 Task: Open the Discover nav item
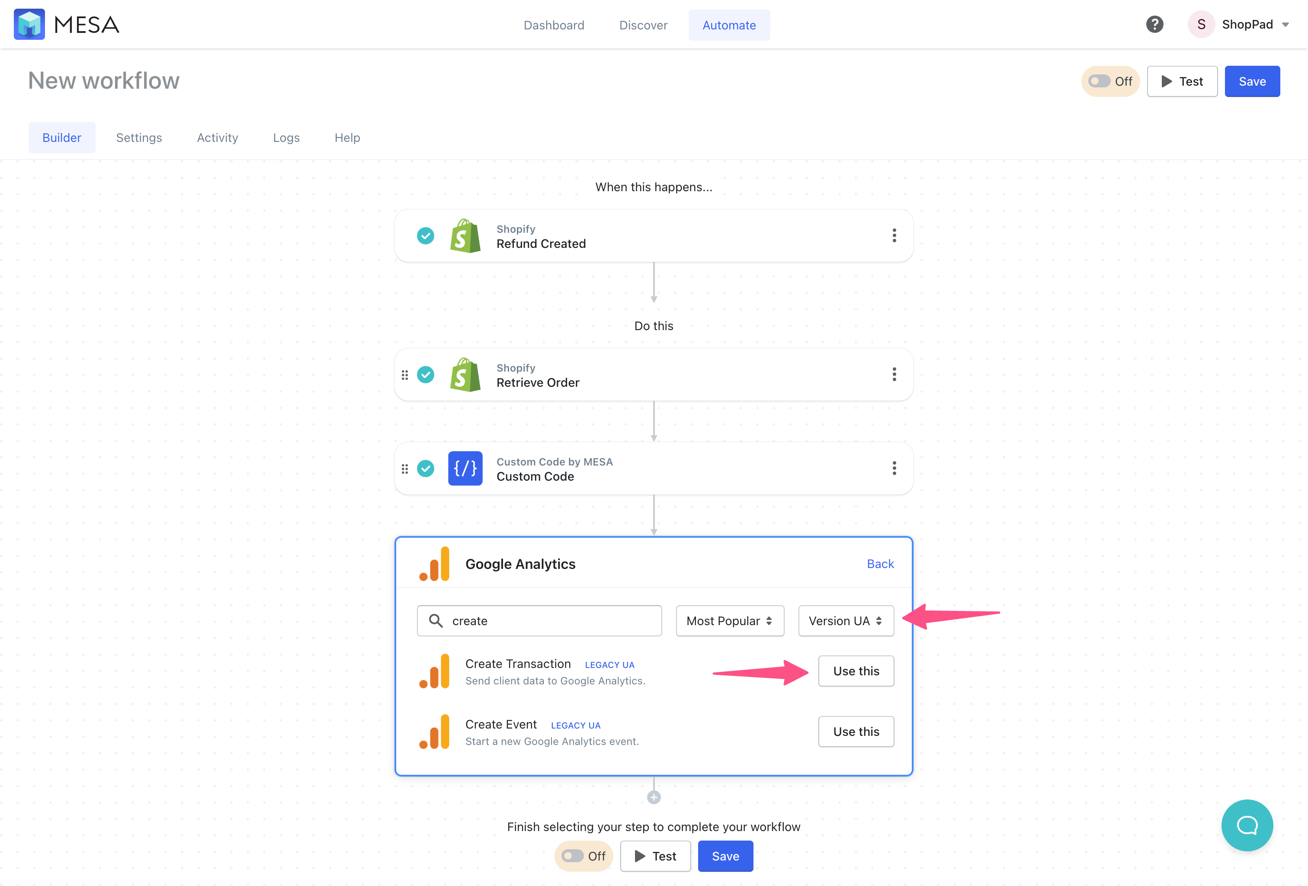point(643,25)
